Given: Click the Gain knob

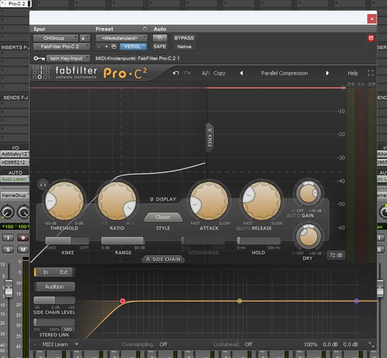Looking at the screenshot, I should [308, 193].
